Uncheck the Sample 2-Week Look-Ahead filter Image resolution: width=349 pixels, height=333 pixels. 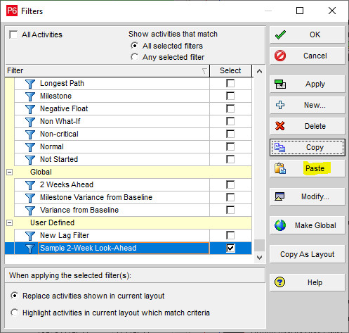230,248
